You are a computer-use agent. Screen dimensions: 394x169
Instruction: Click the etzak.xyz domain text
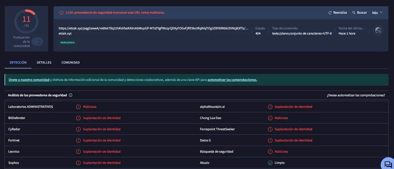[65, 33]
